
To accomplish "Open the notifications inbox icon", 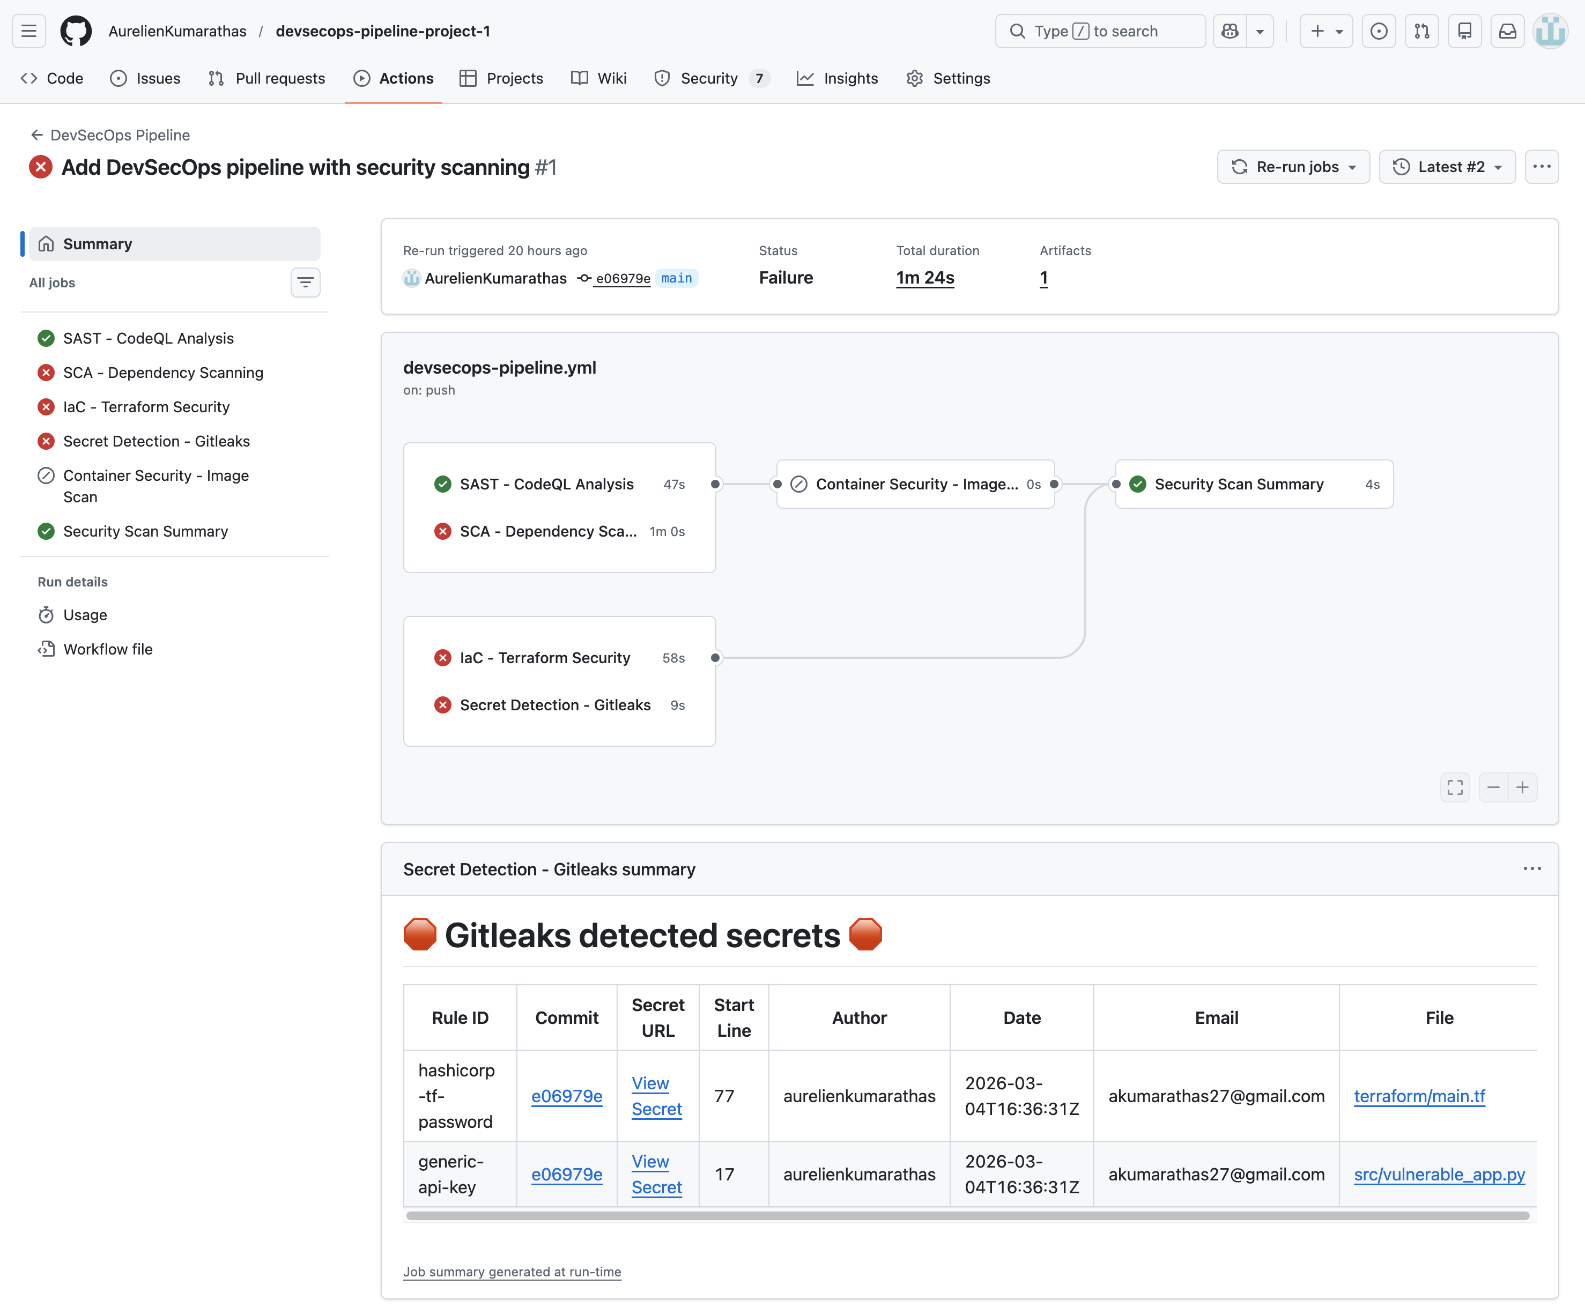I will click(1507, 31).
